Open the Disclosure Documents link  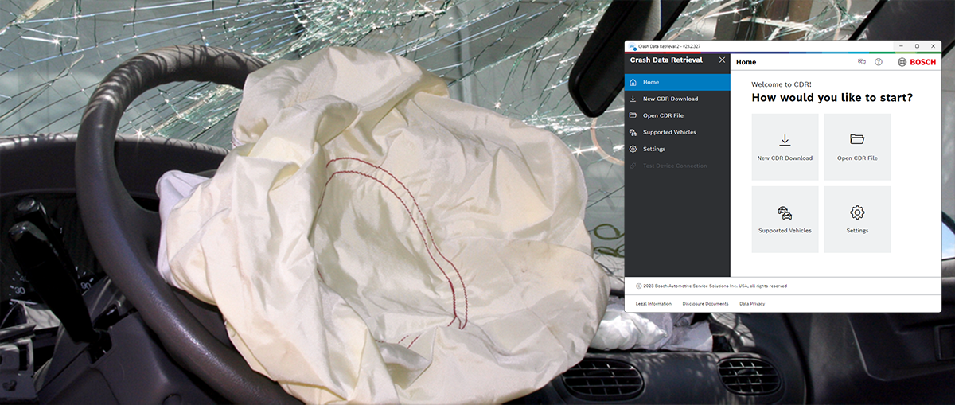tap(705, 304)
